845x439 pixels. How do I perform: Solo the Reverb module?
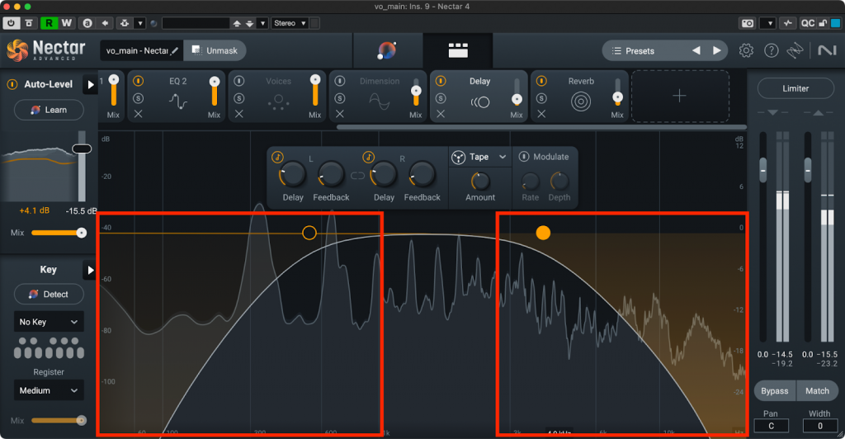(x=541, y=98)
